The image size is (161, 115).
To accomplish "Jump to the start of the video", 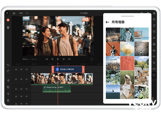I will [x=46, y=59].
